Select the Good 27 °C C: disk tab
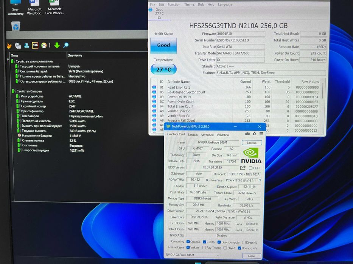353x264 pixels. click(x=159, y=14)
